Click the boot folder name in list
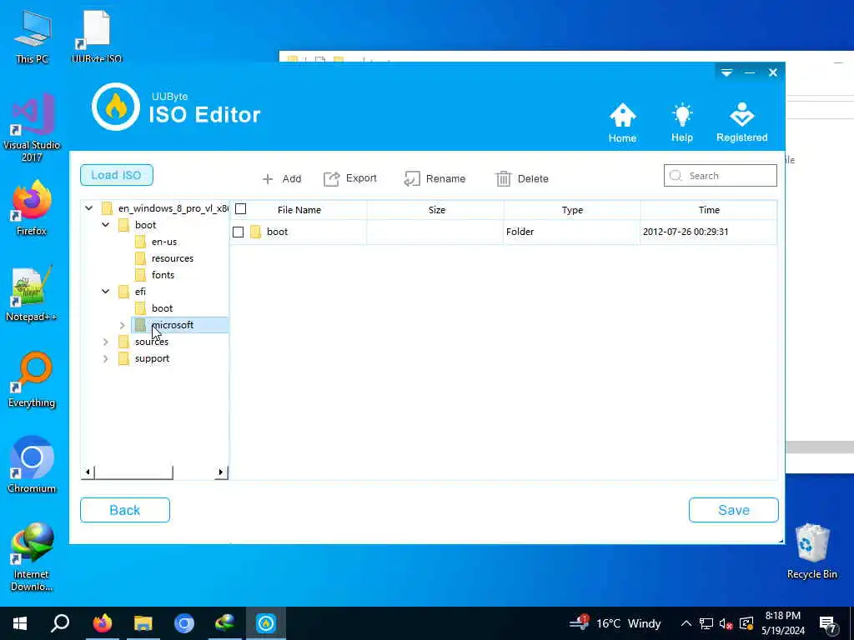854x640 pixels. 277,232
